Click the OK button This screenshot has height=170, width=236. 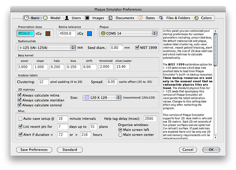[x=211, y=150]
